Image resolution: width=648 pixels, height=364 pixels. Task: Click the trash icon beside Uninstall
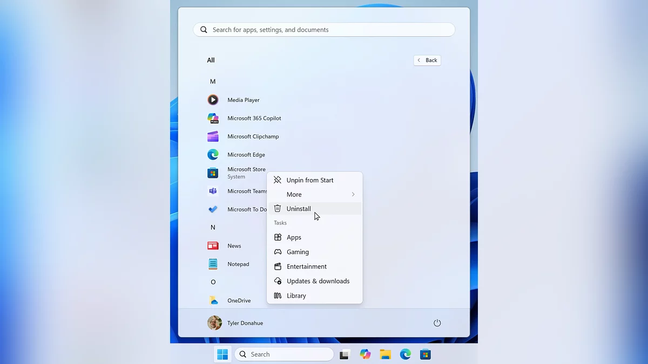point(278,209)
